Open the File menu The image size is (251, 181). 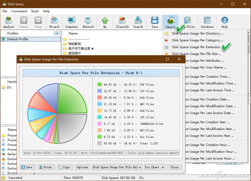pyautogui.click(x=5, y=11)
